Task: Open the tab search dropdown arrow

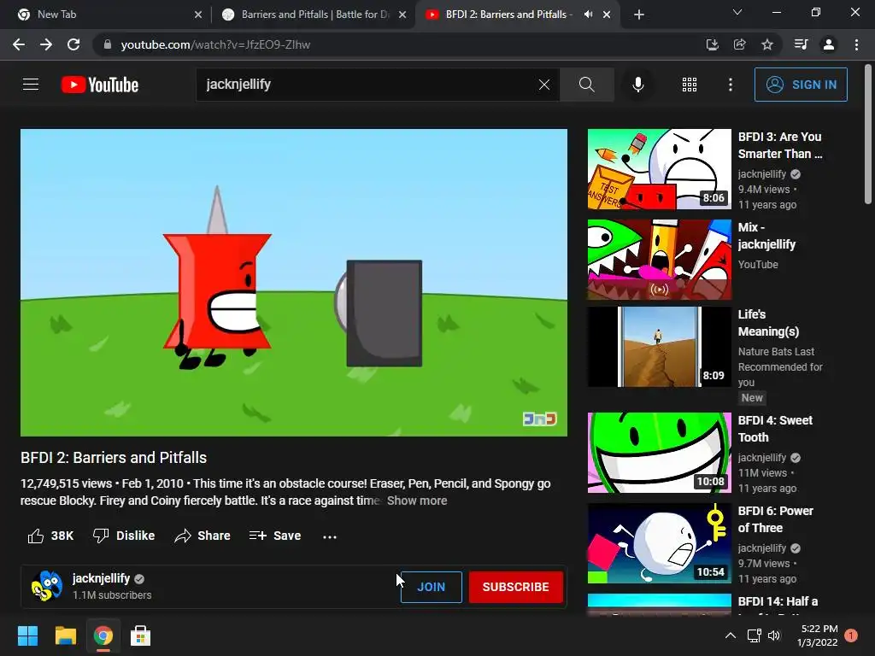Action: [x=737, y=12]
